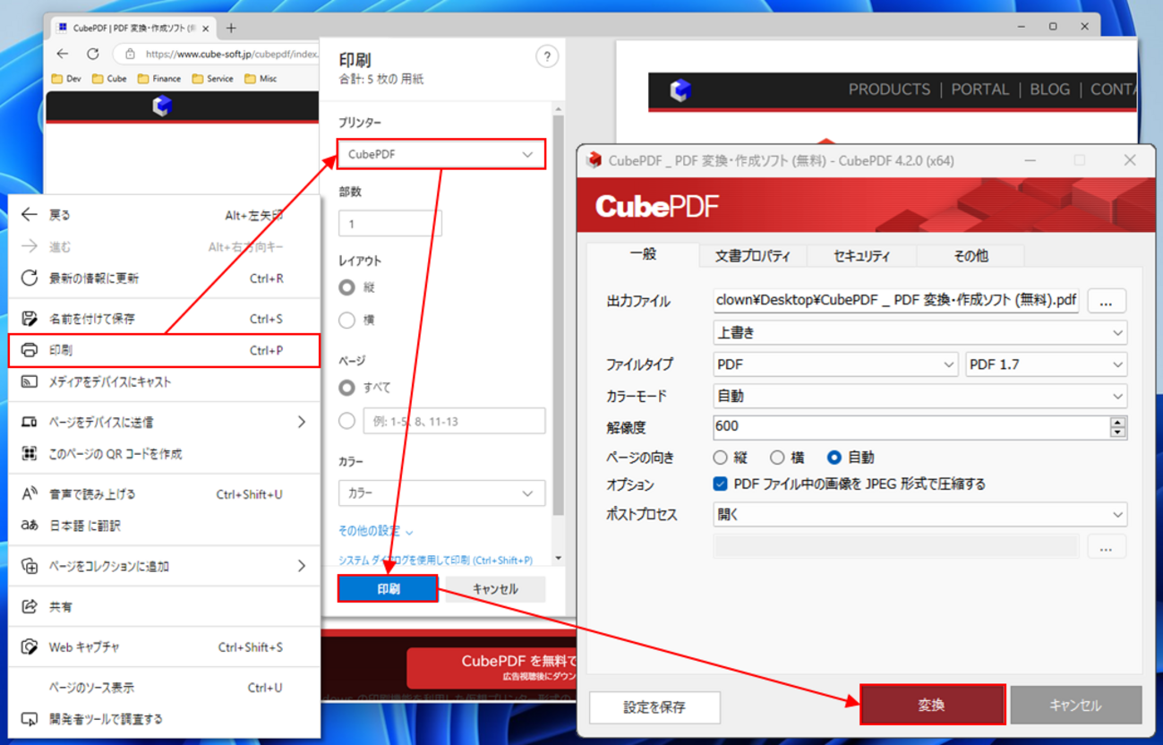The width and height of the screenshot is (1163, 745).
Task: Click the 変換 button in CubePDF
Action: (x=931, y=705)
